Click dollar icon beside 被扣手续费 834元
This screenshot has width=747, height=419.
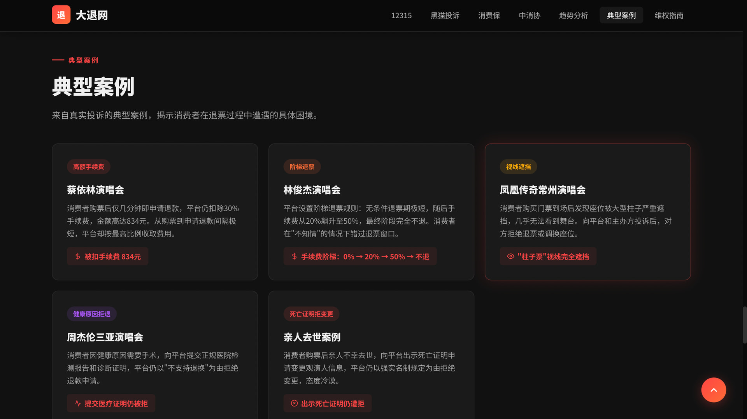78,256
